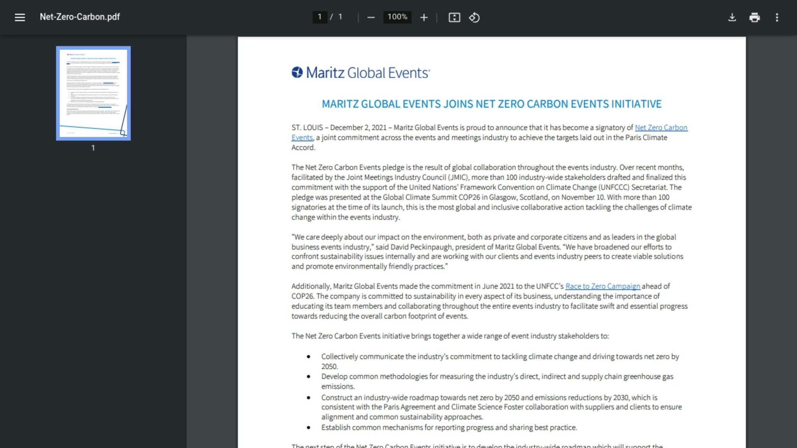Screen dimensions: 797x448
Task: Click the Net-Zero-Carbon.pdf title text
Action: tap(79, 17)
